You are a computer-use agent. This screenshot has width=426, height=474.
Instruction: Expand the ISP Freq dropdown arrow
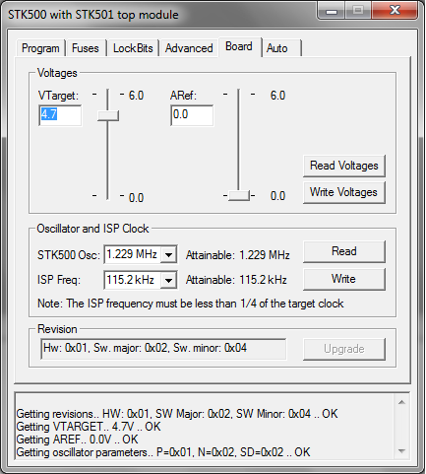(169, 280)
